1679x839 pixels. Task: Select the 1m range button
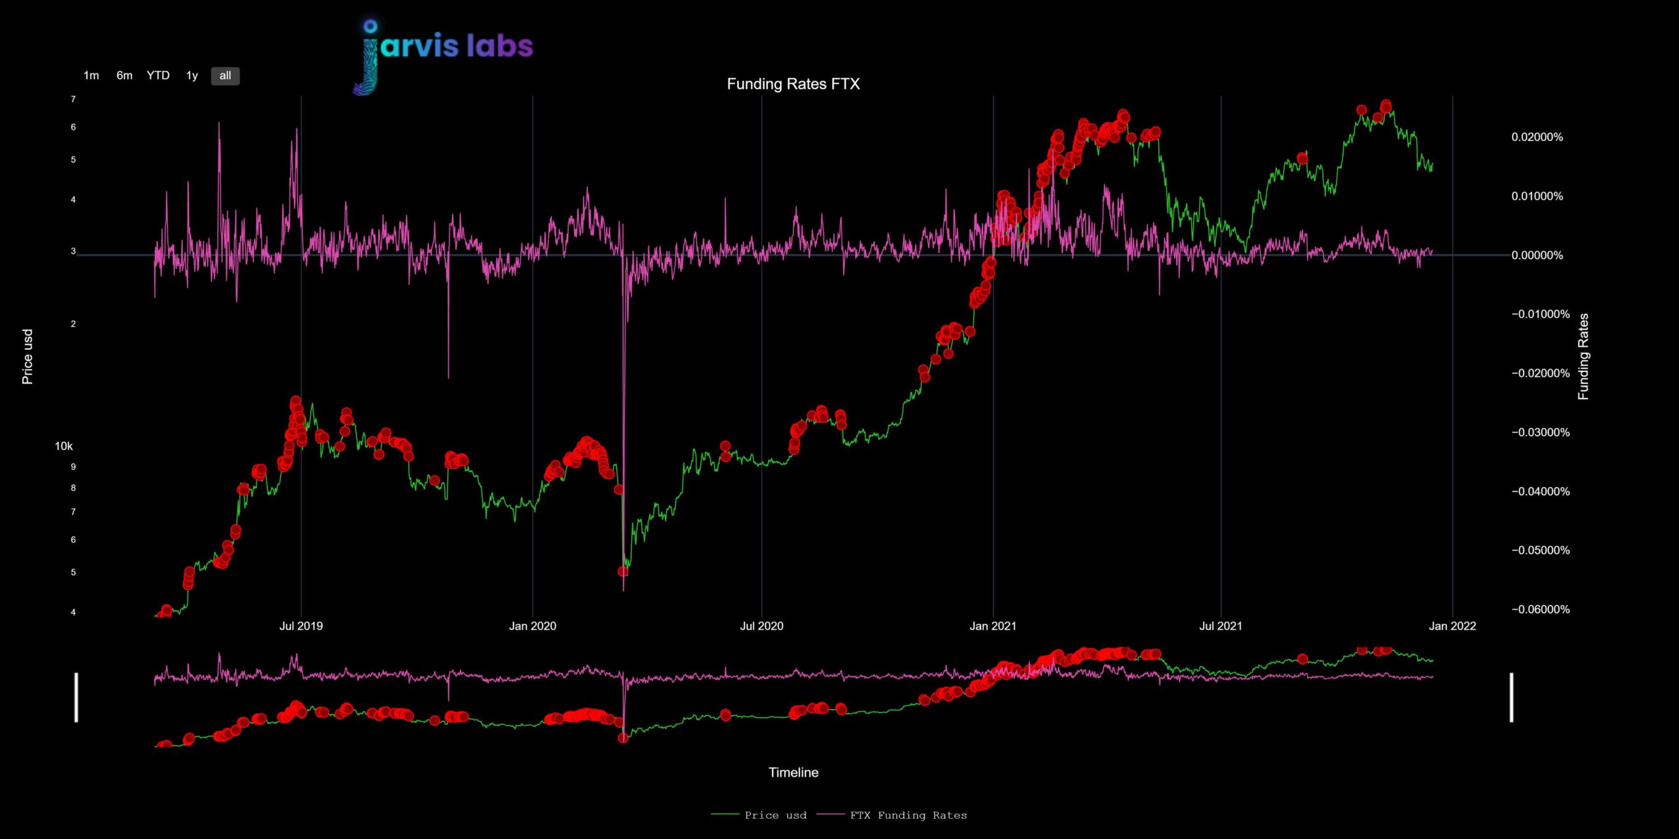click(91, 75)
